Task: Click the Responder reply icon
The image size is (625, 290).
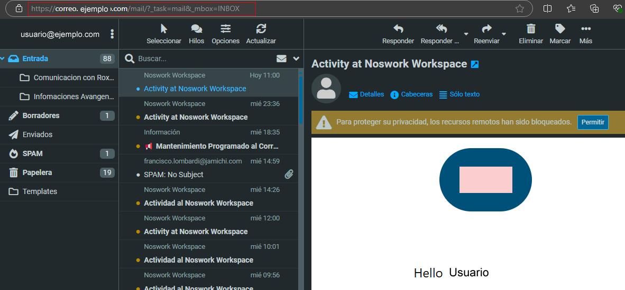Action: pyautogui.click(x=398, y=30)
